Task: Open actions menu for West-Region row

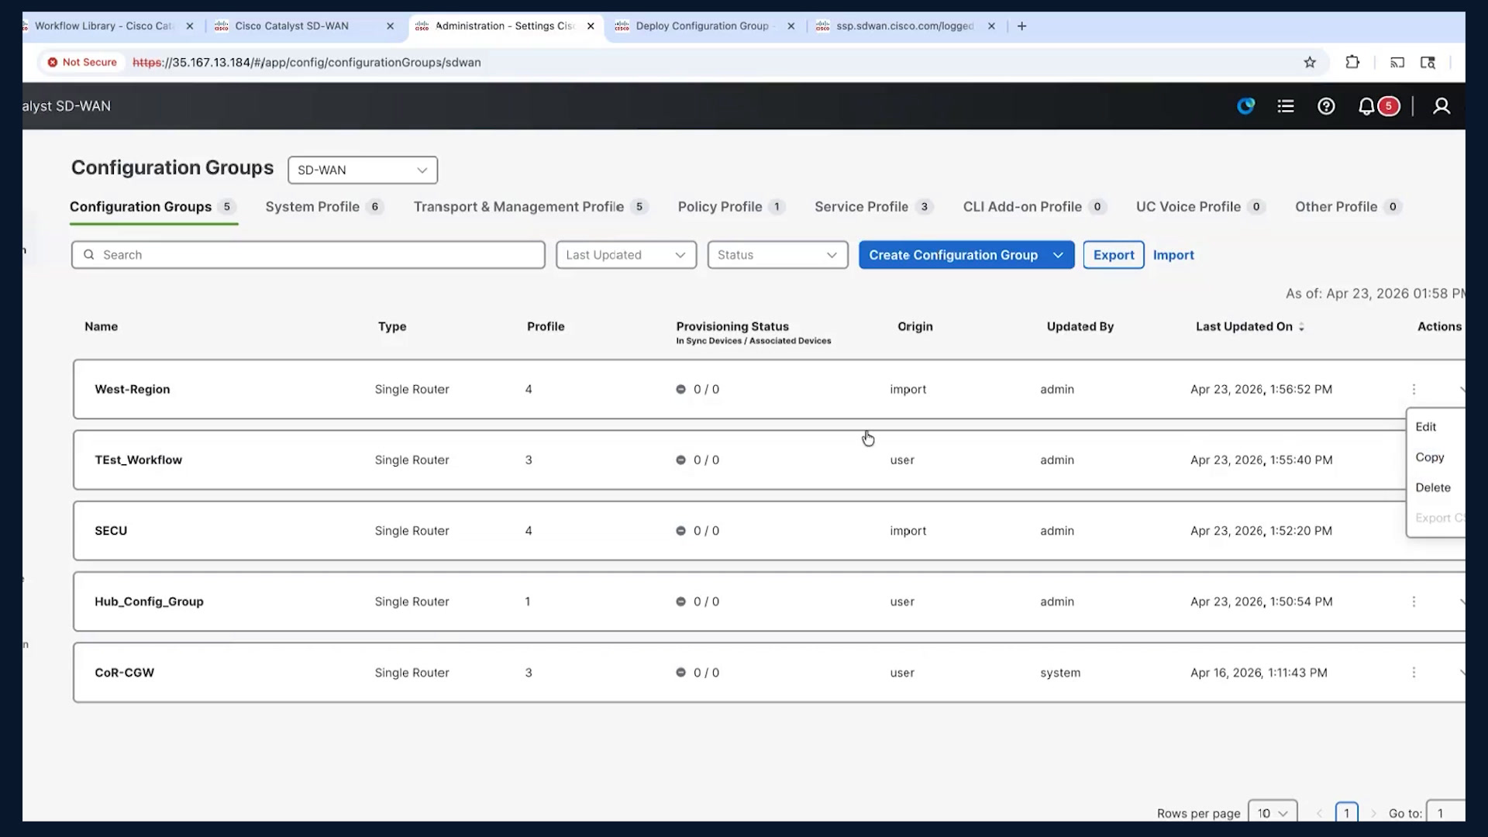Action: click(x=1414, y=389)
